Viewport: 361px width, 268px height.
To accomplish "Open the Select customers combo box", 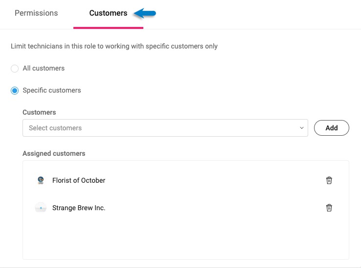I will pyautogui.click(x=161, y=128).
